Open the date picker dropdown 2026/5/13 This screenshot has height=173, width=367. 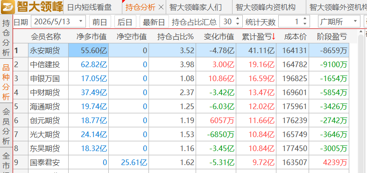pos(81,21)
